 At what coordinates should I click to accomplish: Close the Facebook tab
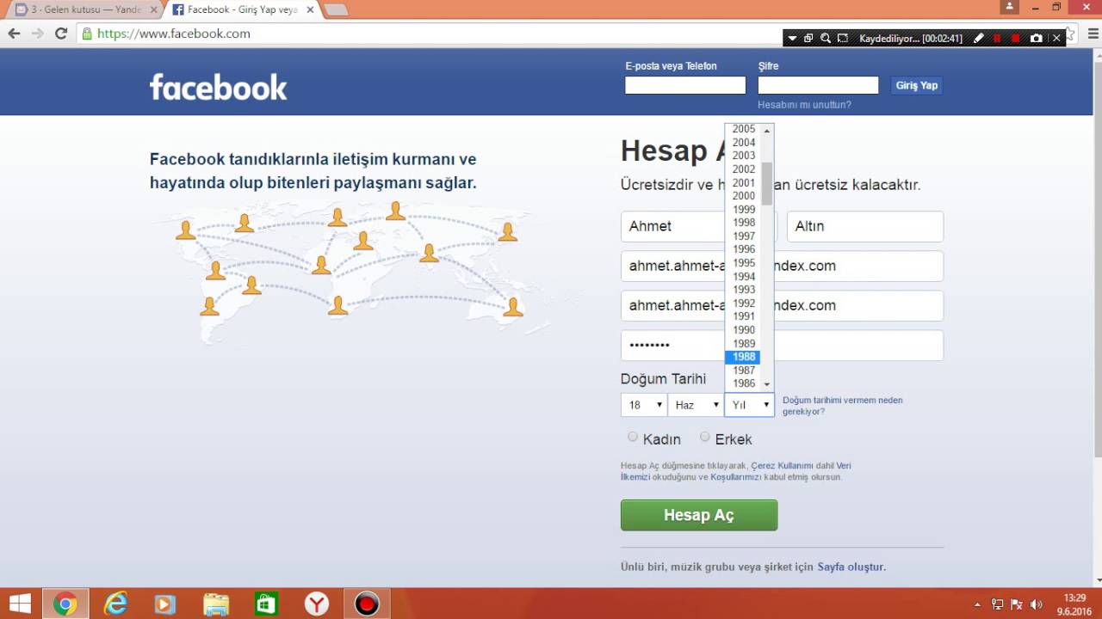pos(310,9)
